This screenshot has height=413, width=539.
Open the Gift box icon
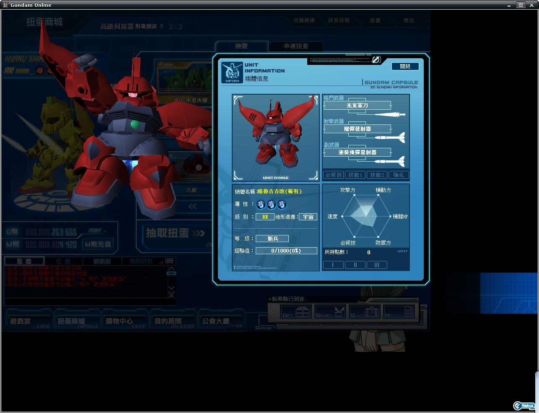(x=295, y=312)
